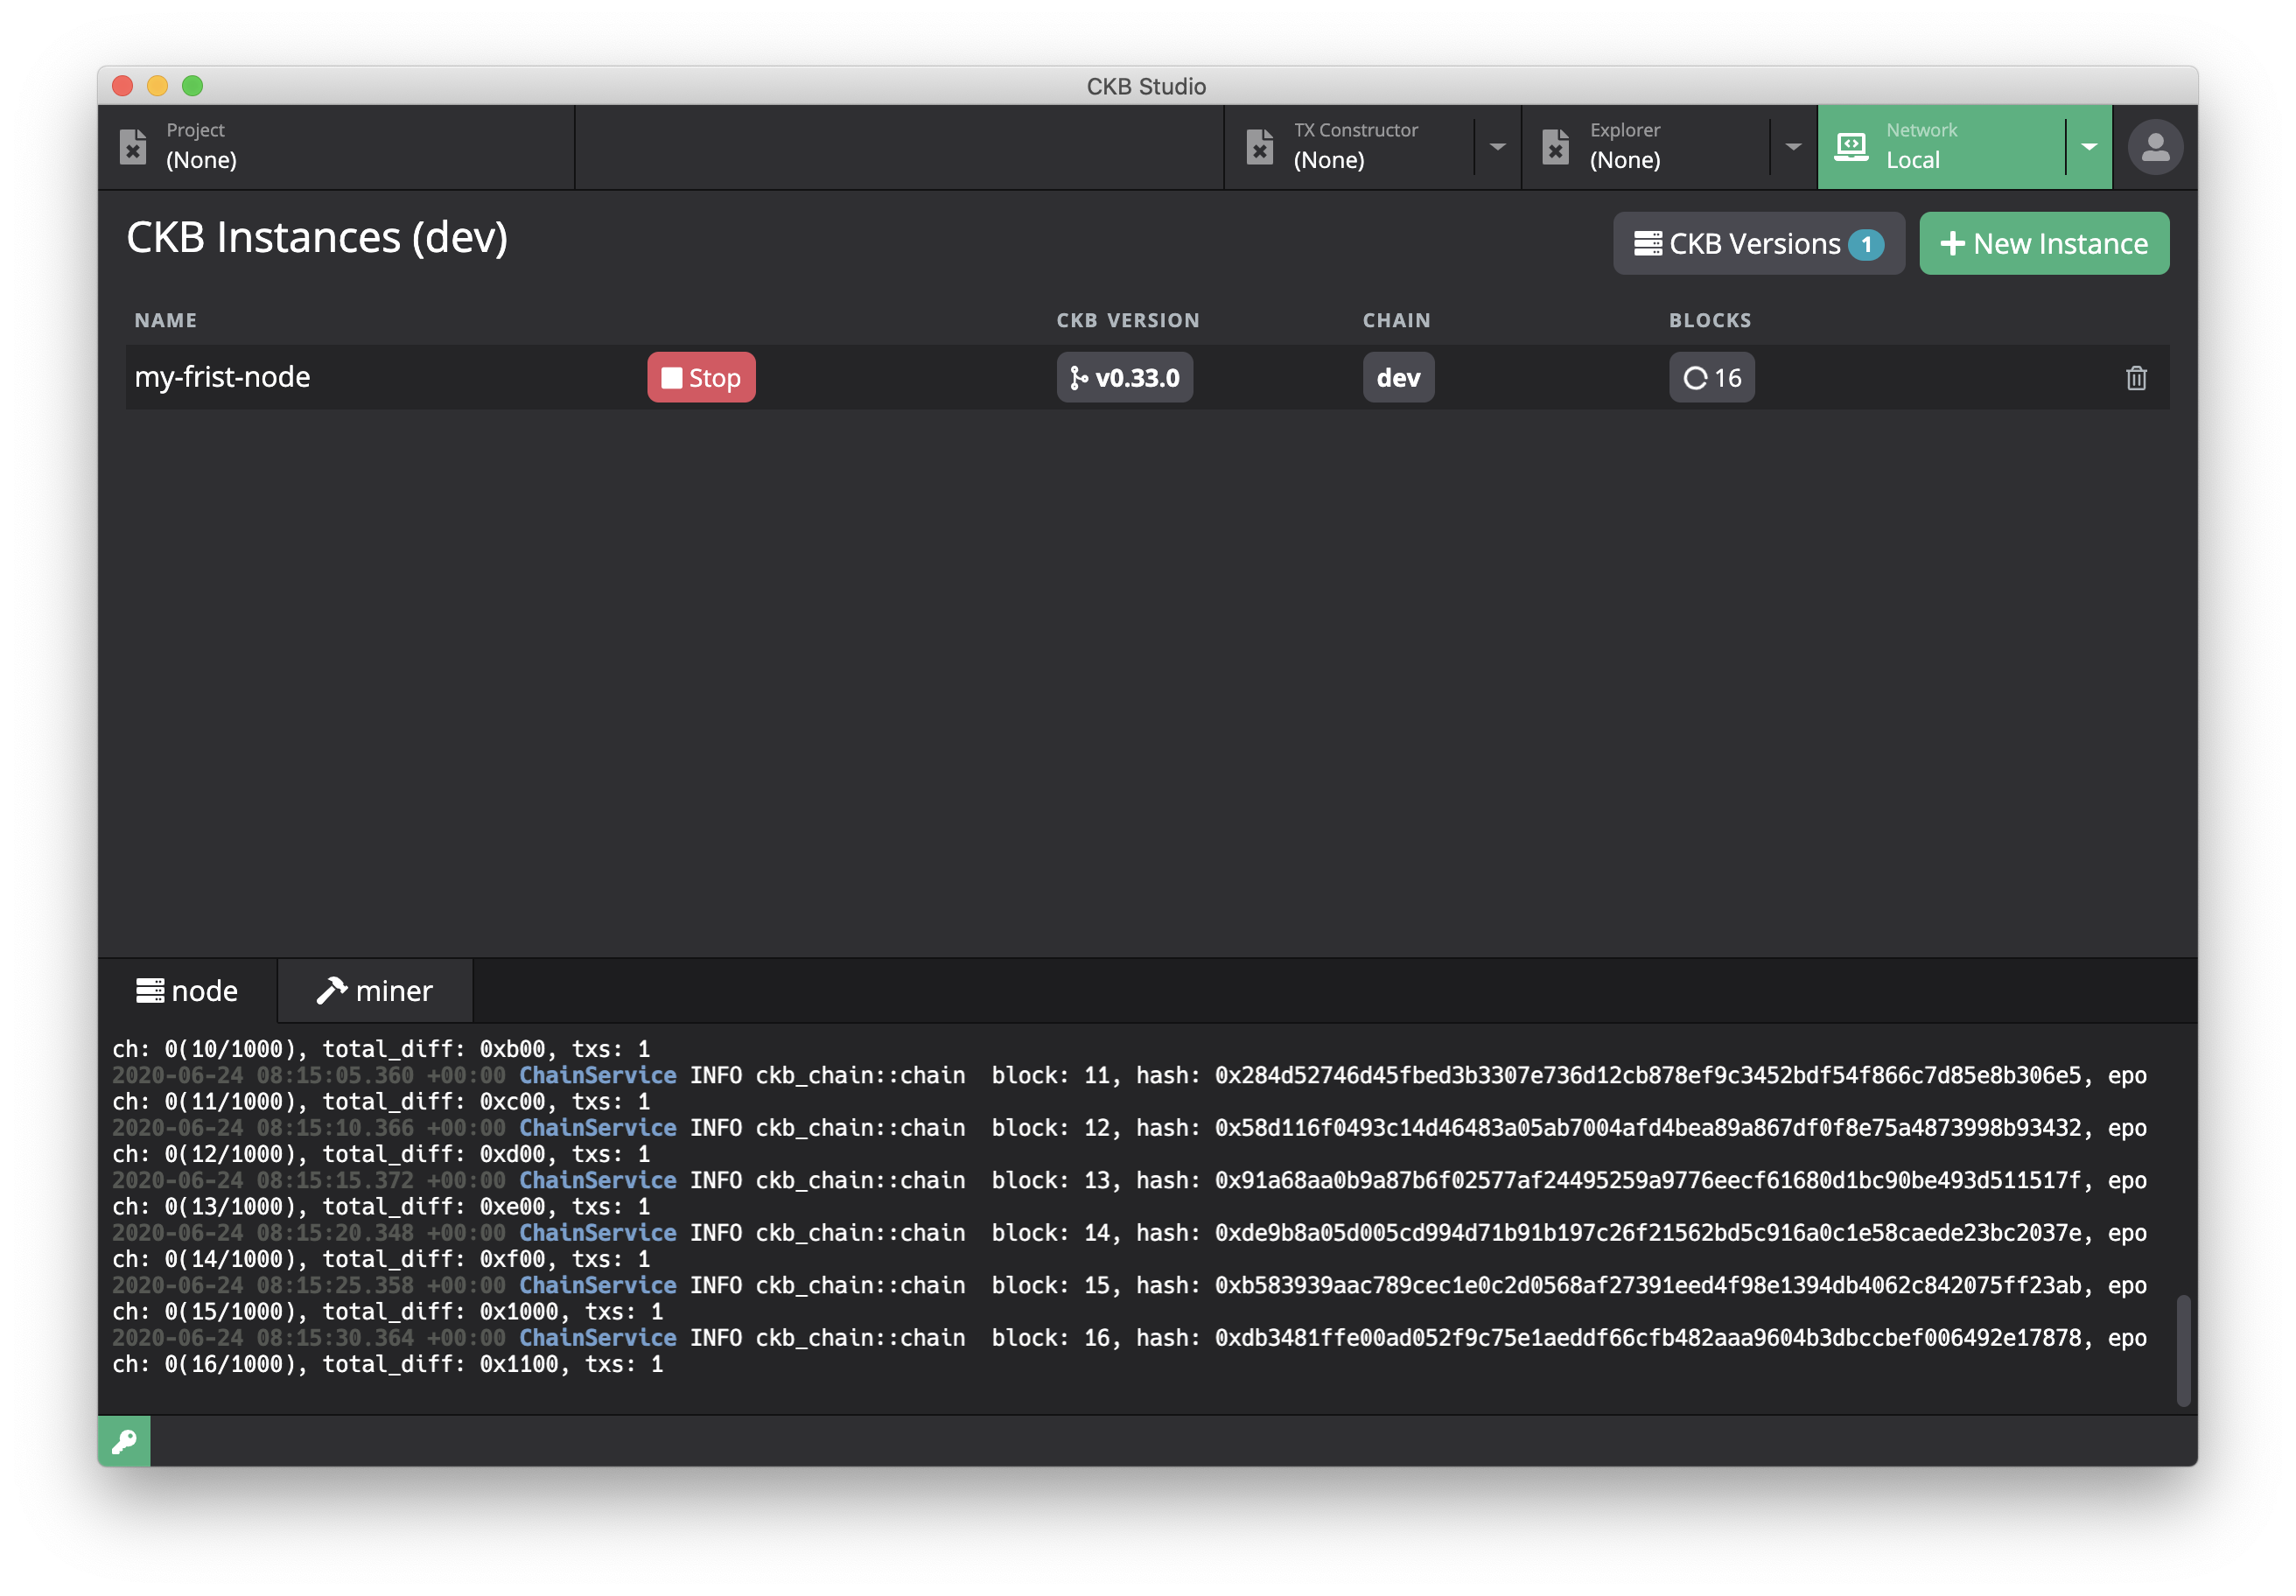The width and height of the screenshot is (2296, 1596).
Task: Click the TX Constructor file icon
Action: pos(1260,147)
